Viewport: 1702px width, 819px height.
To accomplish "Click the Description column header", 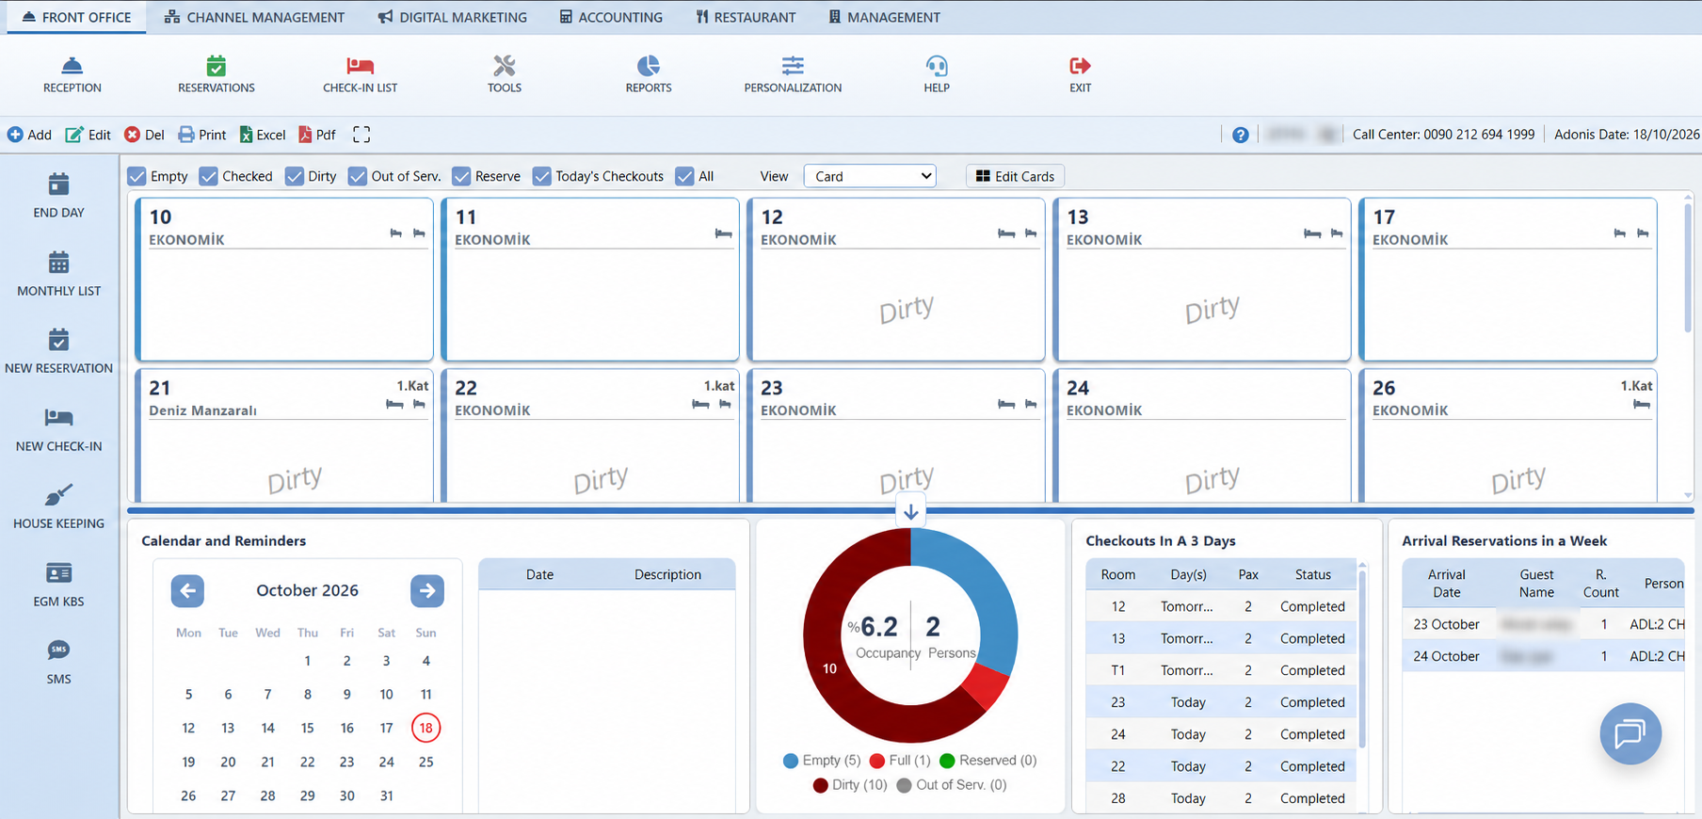I will point(667,574).
